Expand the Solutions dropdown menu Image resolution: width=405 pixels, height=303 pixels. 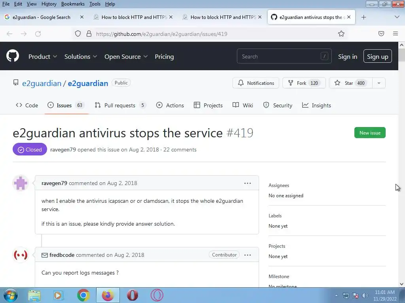point(81,56)
